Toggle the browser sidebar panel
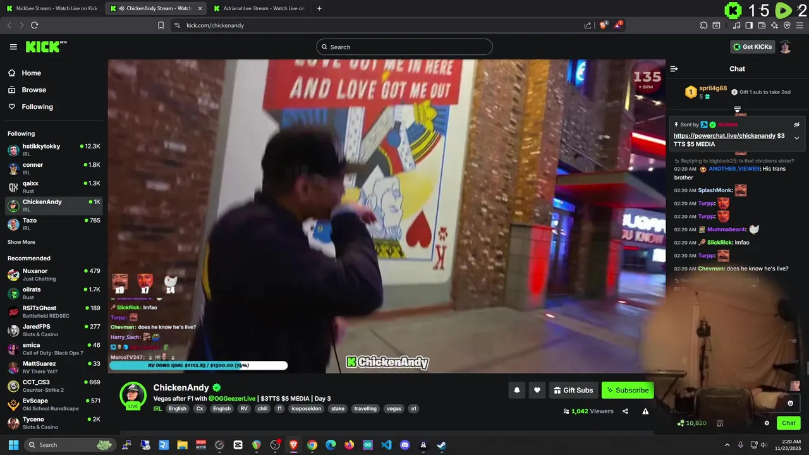Screen dimensions: 809x455 coord(749,25)
